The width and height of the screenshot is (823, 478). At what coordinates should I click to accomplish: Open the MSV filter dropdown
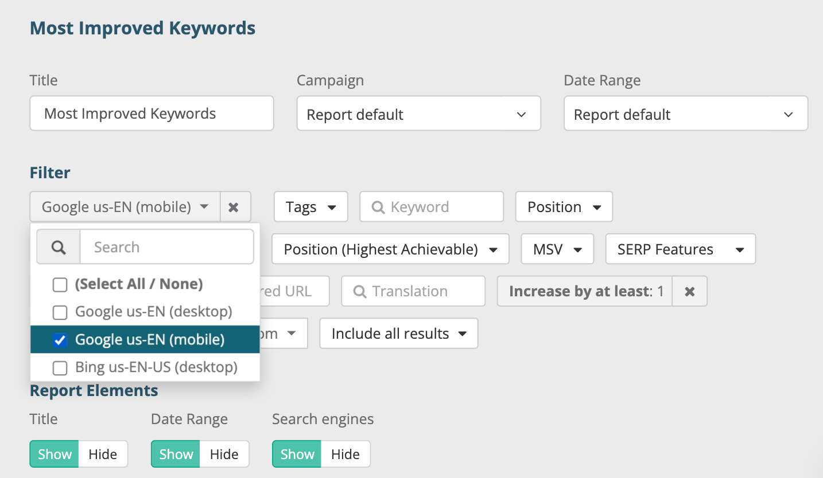(x=557, y=249)
